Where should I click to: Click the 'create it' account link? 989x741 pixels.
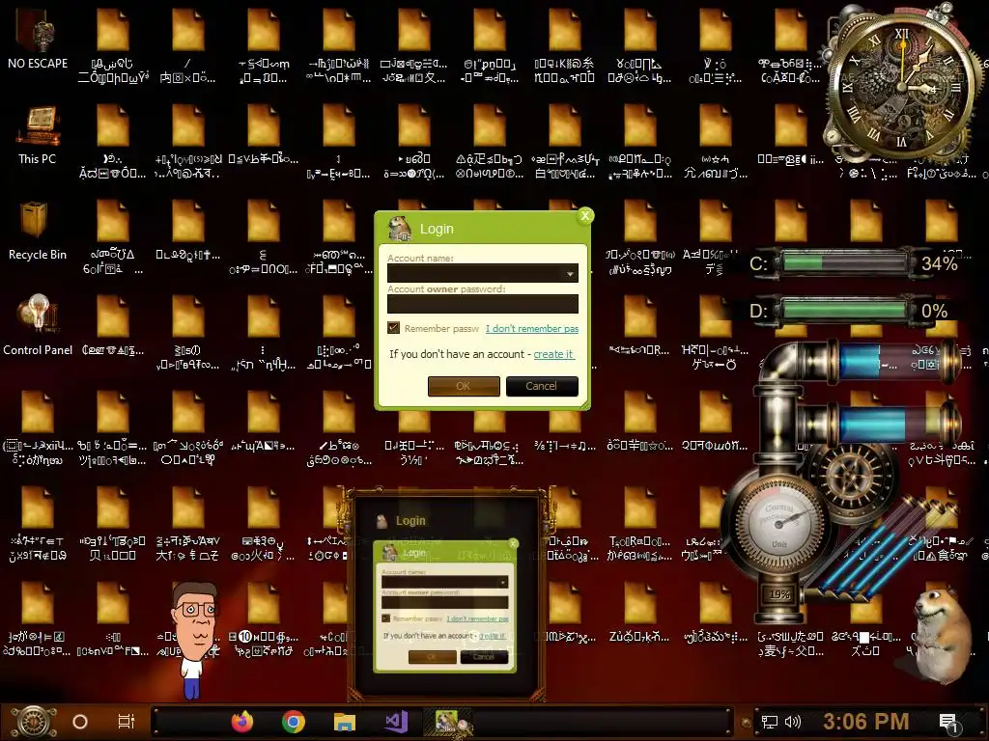pyautogui.click(x=553, y=354)
